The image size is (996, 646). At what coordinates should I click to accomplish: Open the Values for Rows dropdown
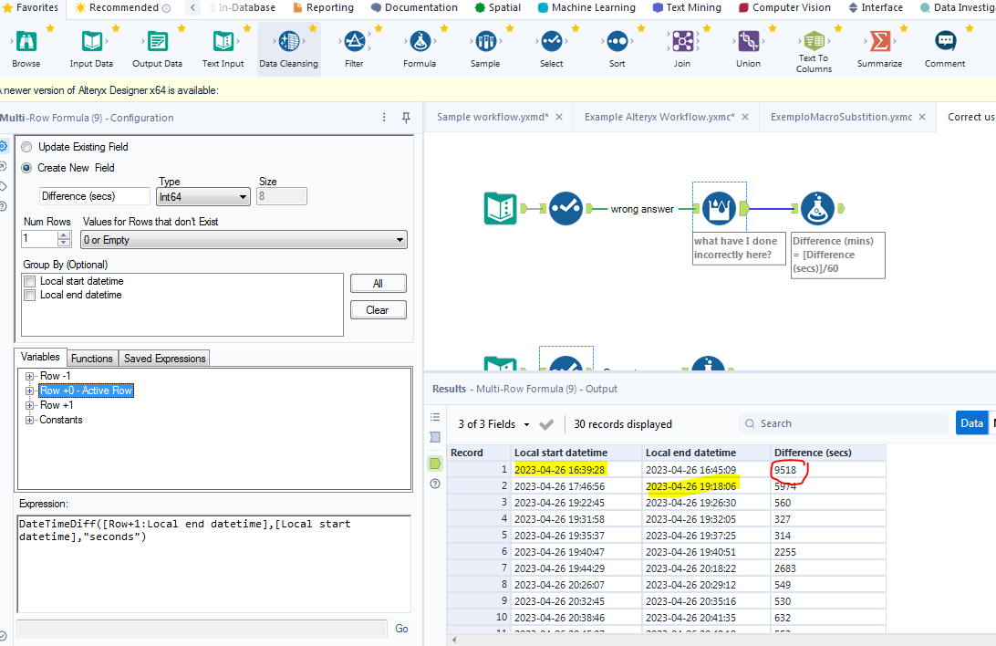click(244, 240)
